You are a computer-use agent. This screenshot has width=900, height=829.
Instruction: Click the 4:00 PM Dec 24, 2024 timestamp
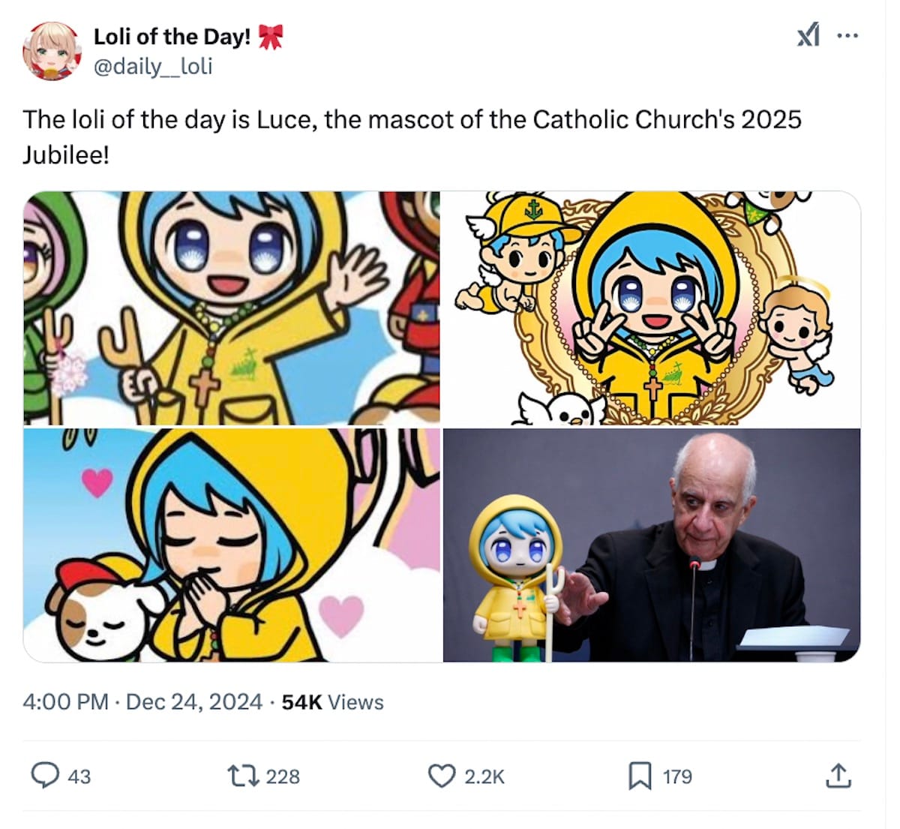(x=142, y=702)
